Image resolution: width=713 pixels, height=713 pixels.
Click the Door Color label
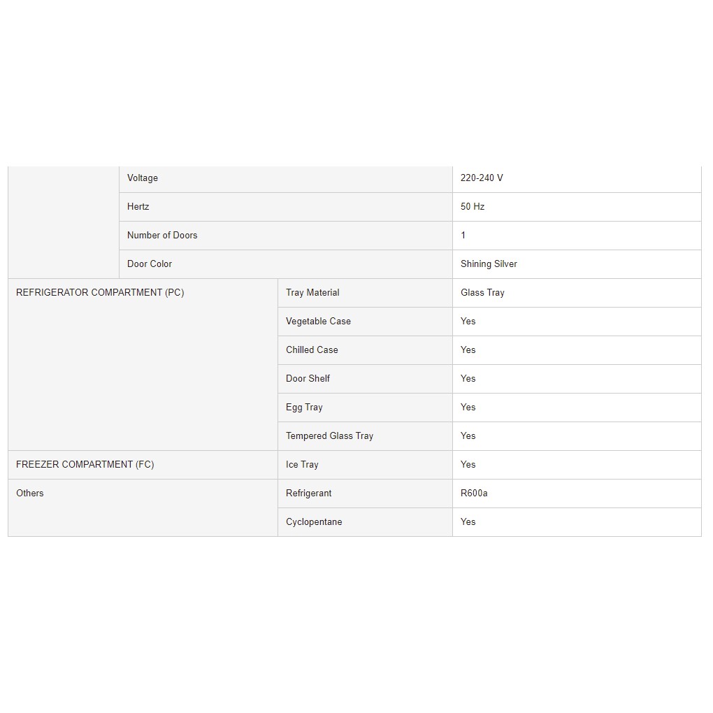149,264
